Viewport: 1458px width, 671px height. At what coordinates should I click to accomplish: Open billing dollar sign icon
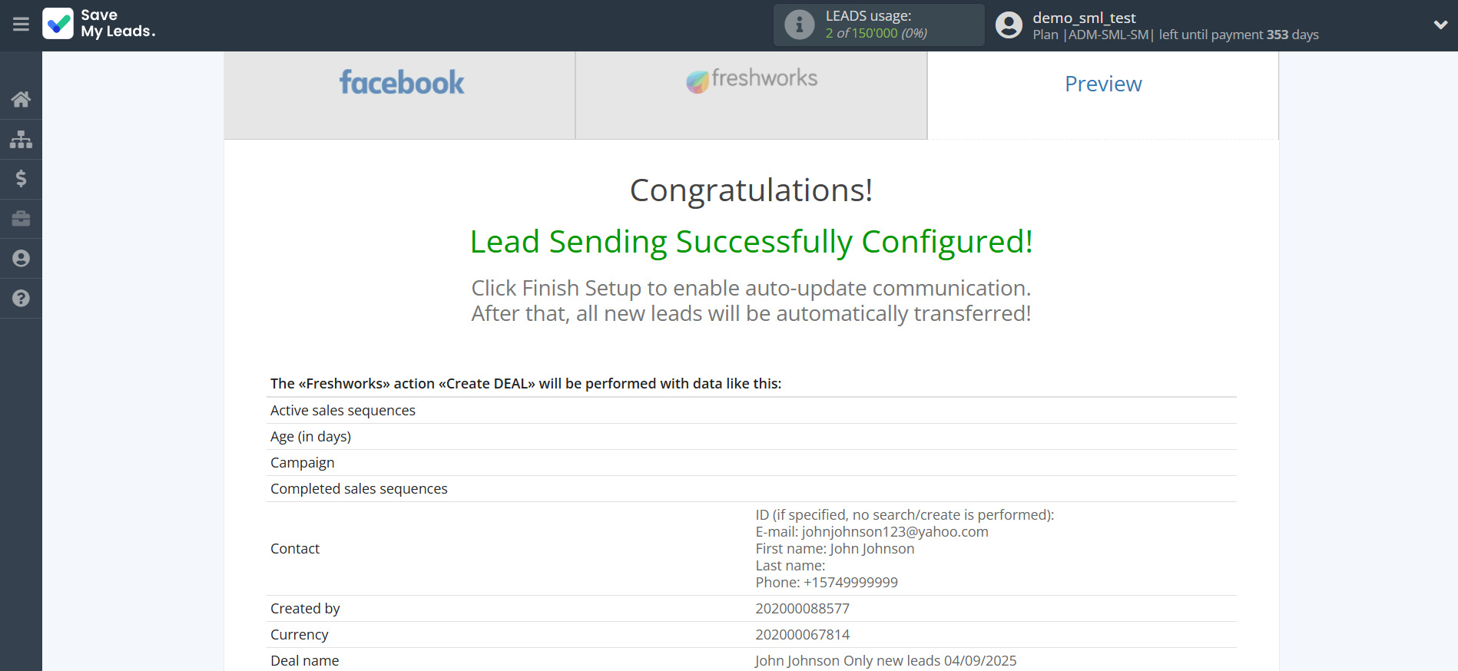(x=21, y=179)
